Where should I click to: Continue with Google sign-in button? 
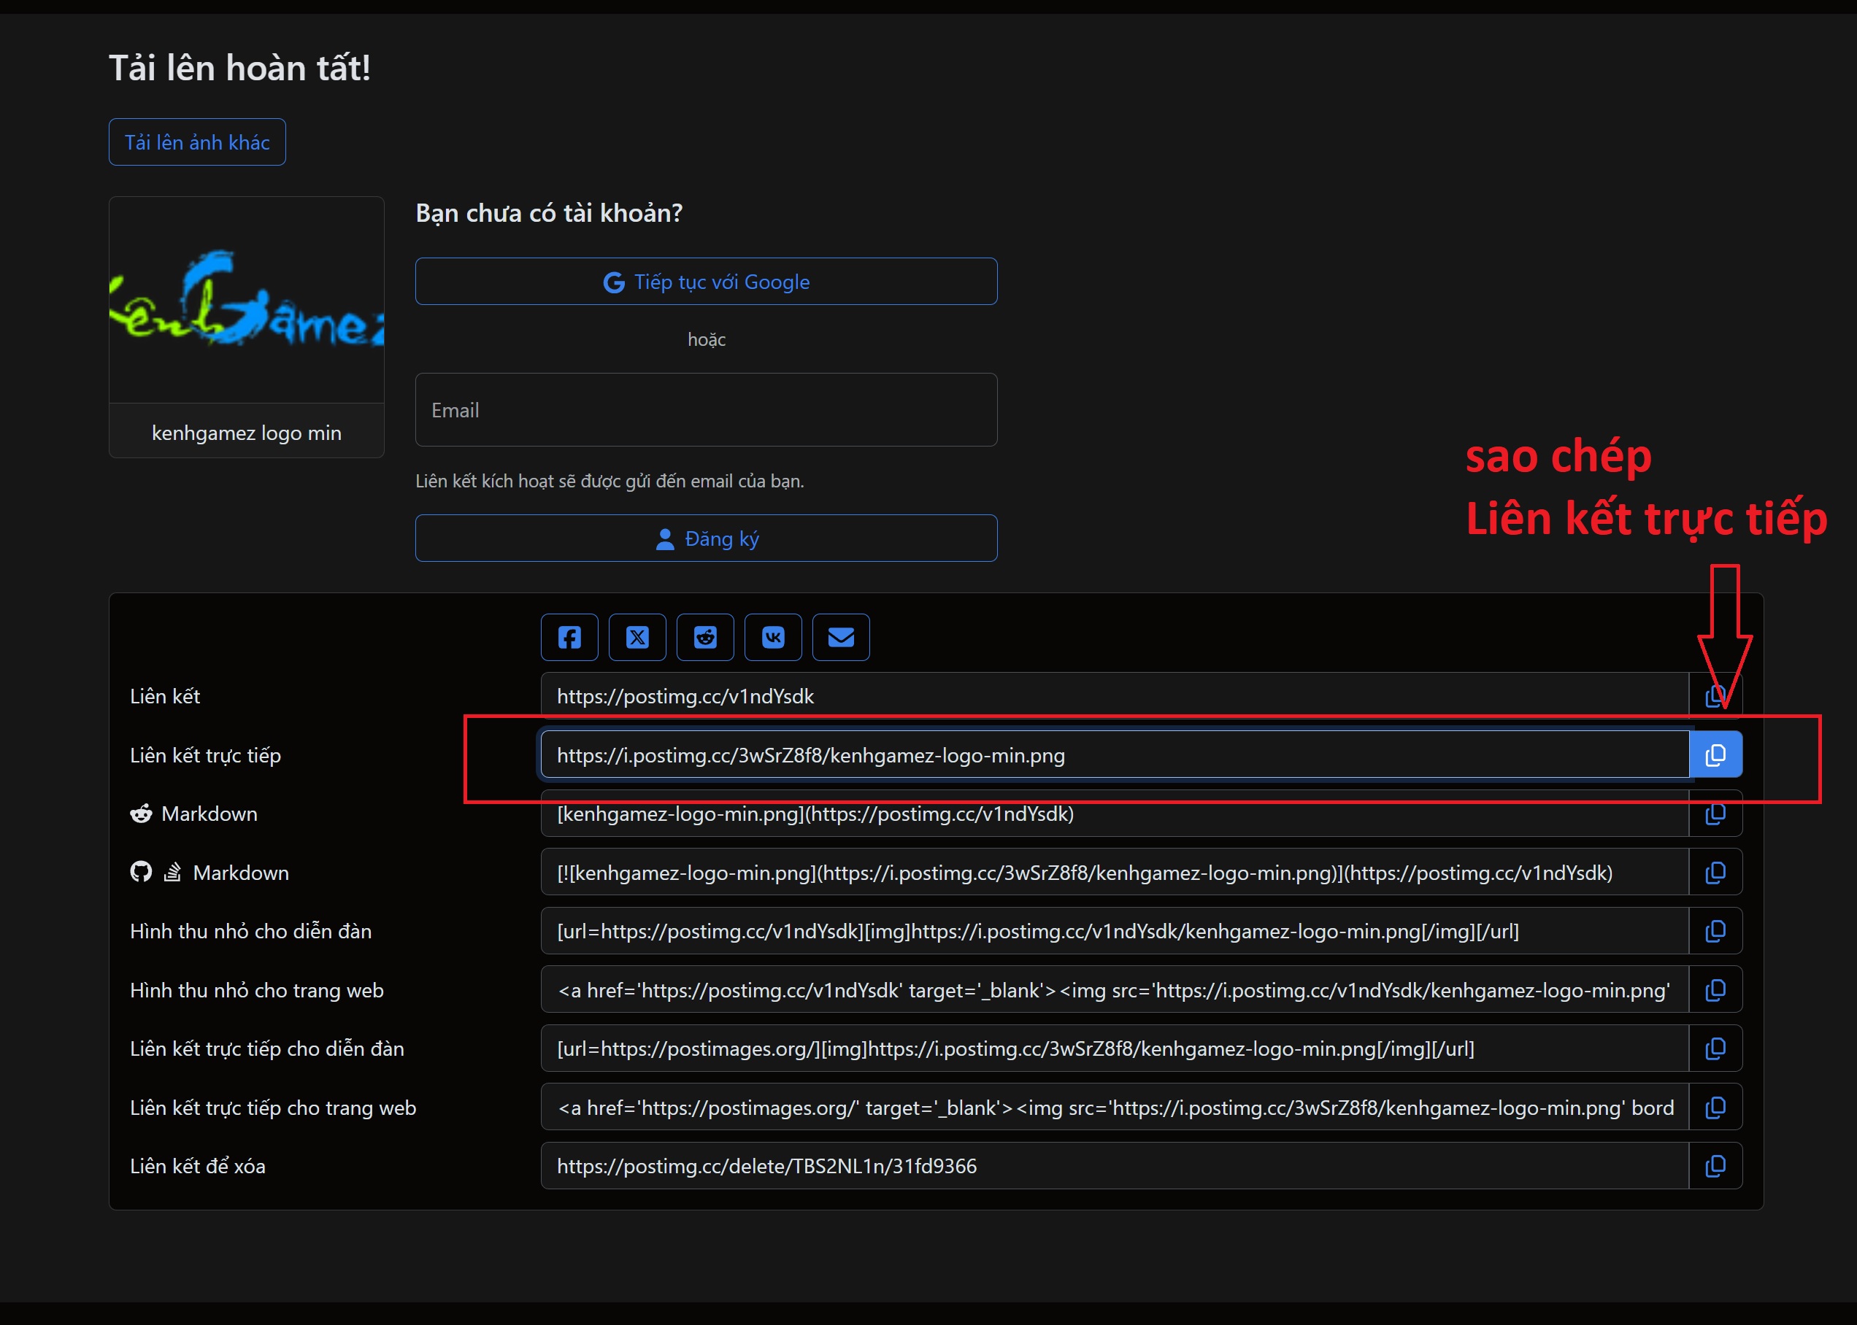[706, 282]
